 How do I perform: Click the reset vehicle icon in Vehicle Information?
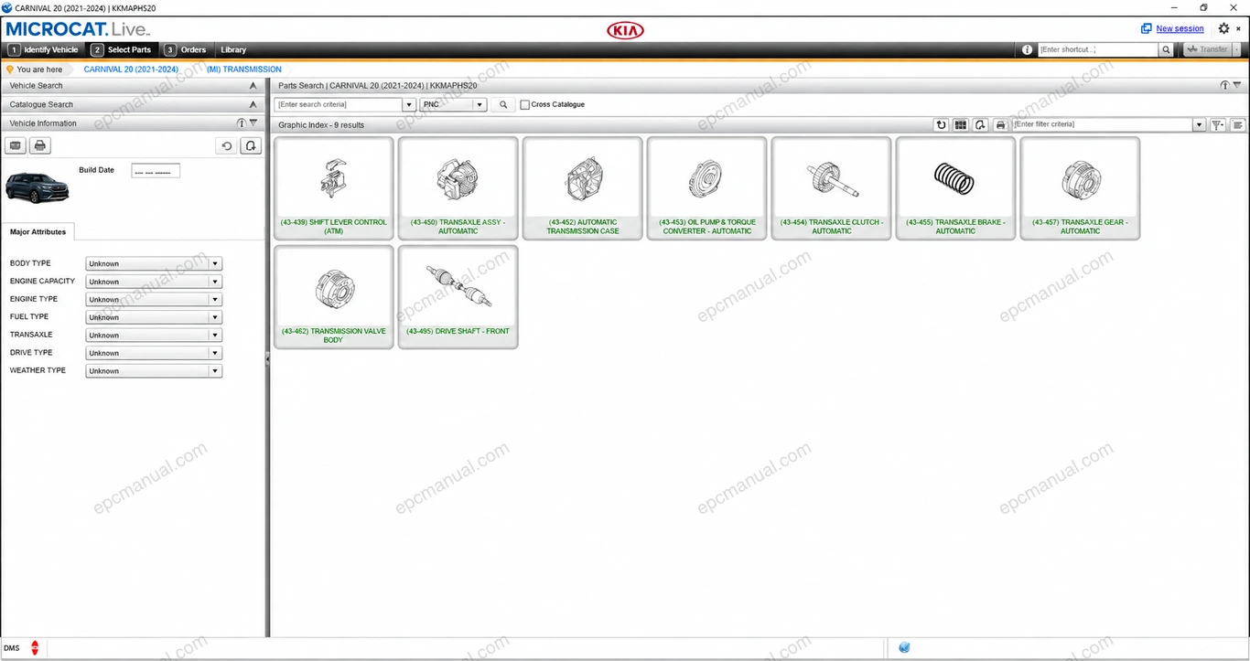[251, 145]
